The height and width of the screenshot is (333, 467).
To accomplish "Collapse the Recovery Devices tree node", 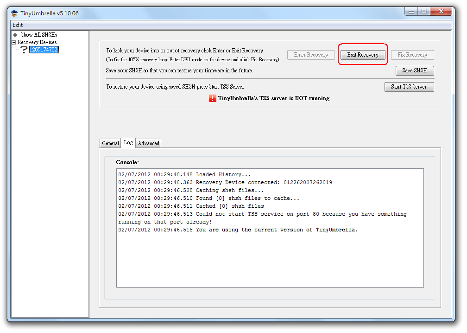I will (x=14, y=42).
